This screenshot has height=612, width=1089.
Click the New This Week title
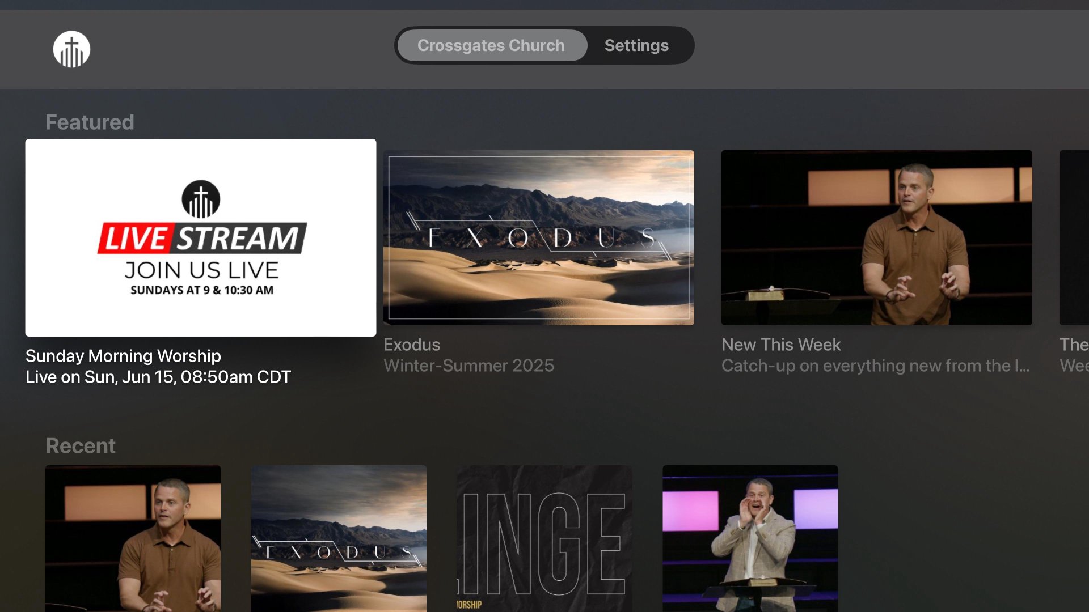pos(781,345)
